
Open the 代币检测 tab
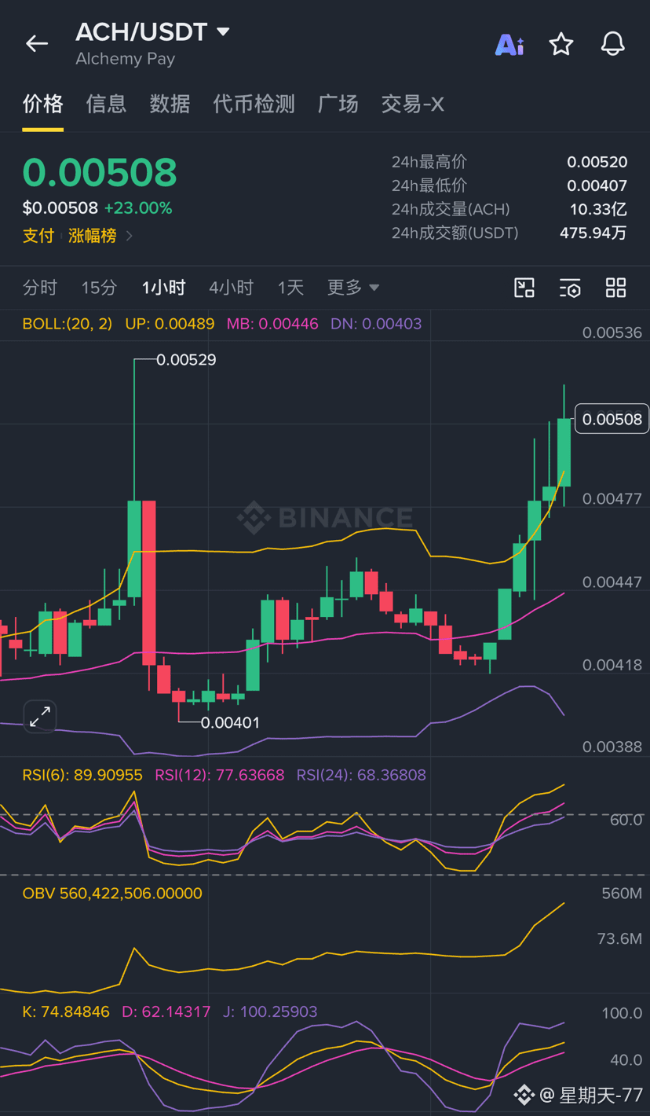(x=254, y=104)
